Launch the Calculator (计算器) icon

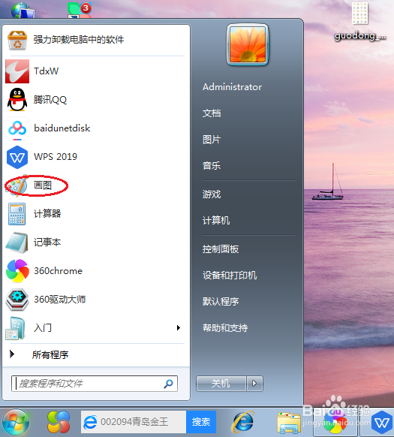pos(17,214)
